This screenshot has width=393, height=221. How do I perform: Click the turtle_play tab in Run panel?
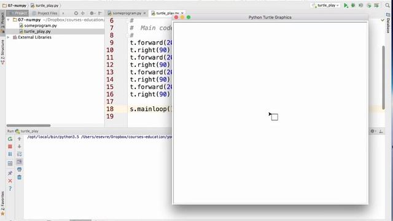tap(27, 131)
